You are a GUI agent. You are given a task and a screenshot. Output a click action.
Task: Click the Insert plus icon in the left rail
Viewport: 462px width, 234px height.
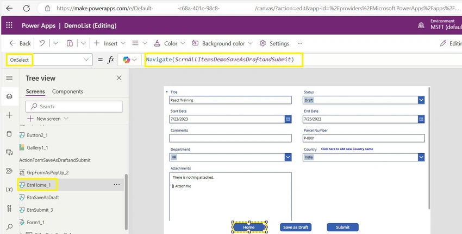click(9, 115)
